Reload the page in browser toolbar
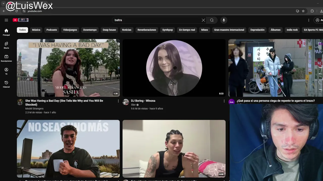The image size is (323, 181). tap(17, 11)
